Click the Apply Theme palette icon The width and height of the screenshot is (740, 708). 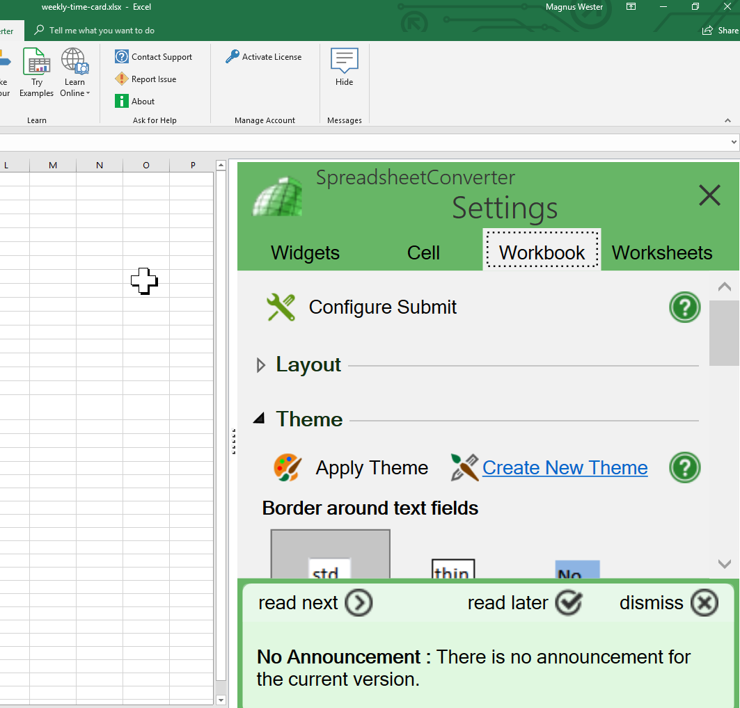click(x=287, y=467)
